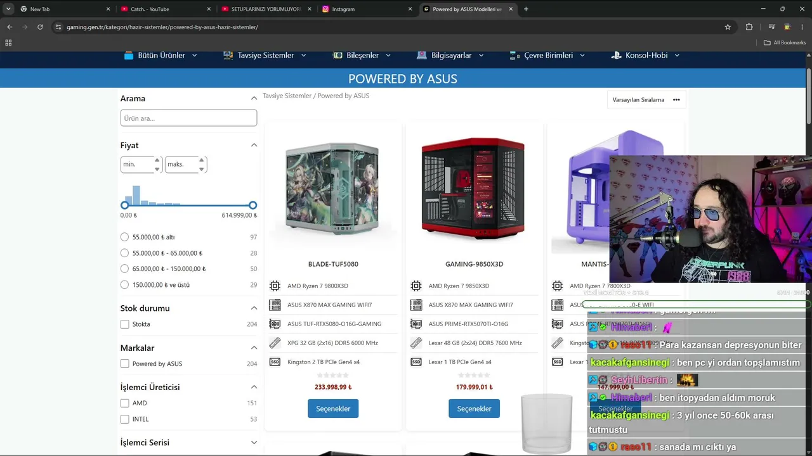Expand the İşlemci Serisi section
This screenshot has width=812, height=456.
coord(254,443)
